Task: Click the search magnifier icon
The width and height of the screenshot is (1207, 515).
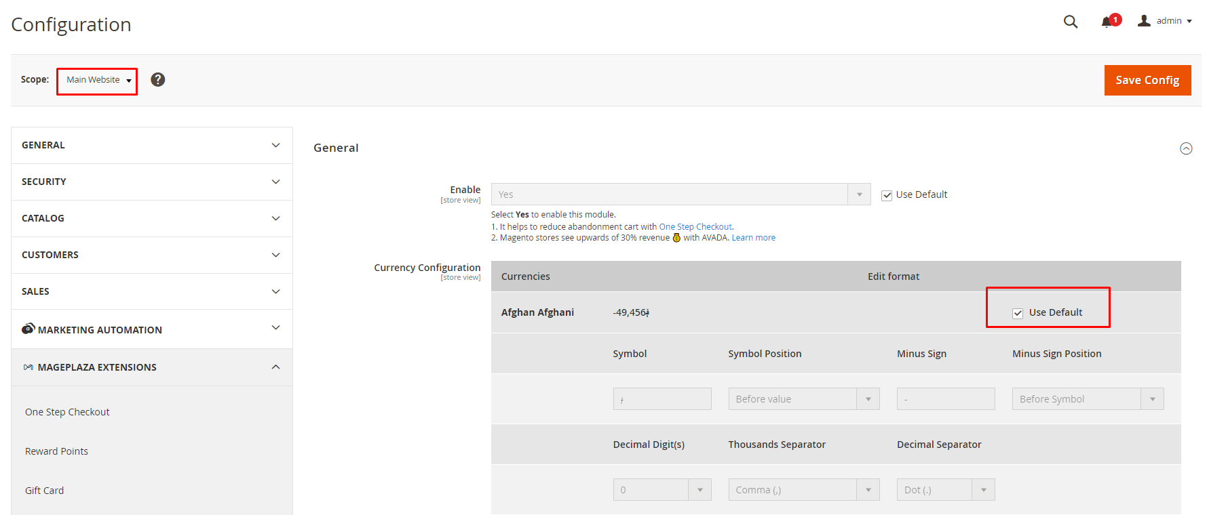Action: pyautogui.click(x=1070, y=22)
